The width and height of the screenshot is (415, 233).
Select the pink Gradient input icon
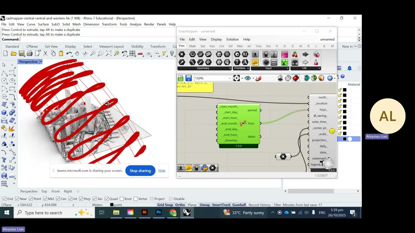(x=284, y=54)
